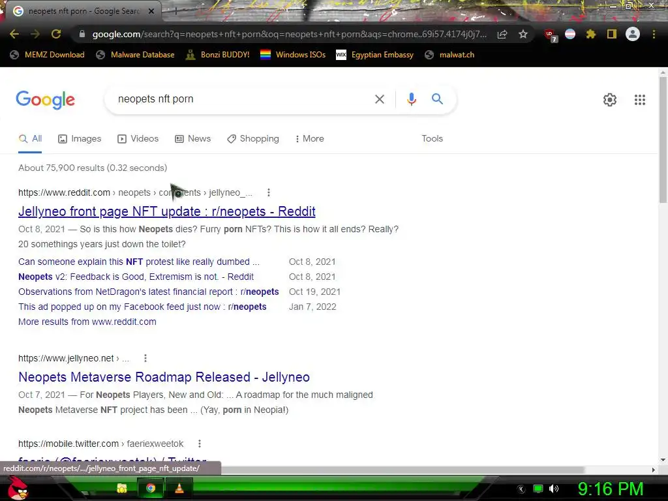
Task: Open 'Observations from NetDragon's latest financial report'
Action: pyautogui.click(x=149, y=292)
